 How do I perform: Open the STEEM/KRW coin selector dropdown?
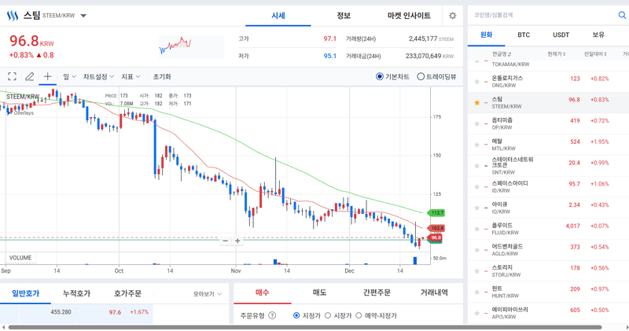pos(84,16)
